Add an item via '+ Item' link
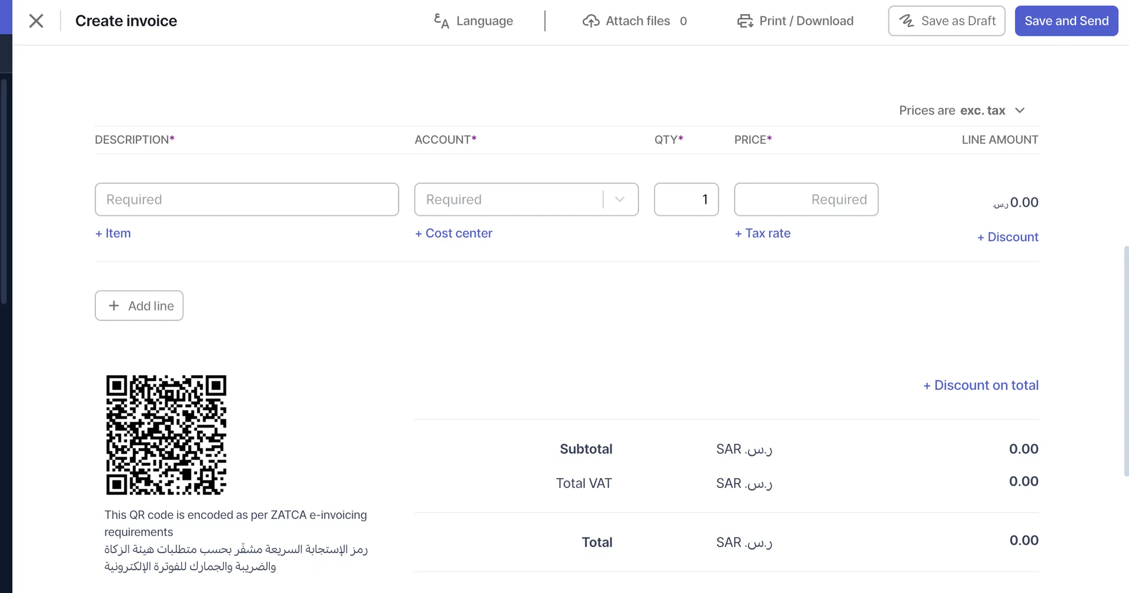 pos(113,233)
